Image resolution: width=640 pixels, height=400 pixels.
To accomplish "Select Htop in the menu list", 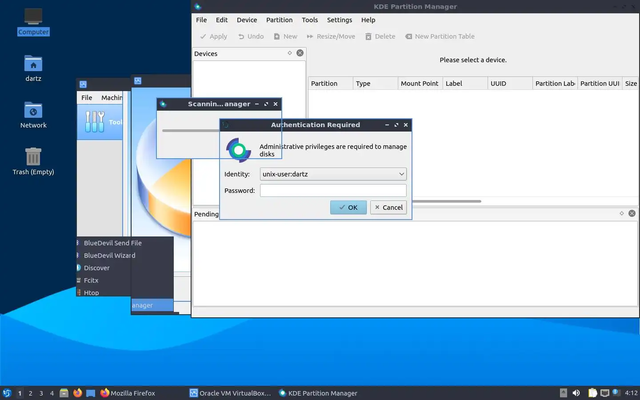I will click(x=92, y=292).
